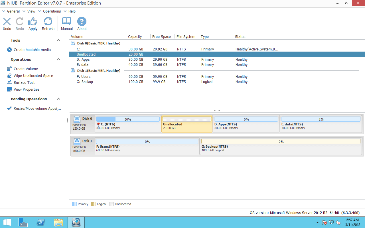Click the network tray icon
365x228 pixels.
click(331, 222)
